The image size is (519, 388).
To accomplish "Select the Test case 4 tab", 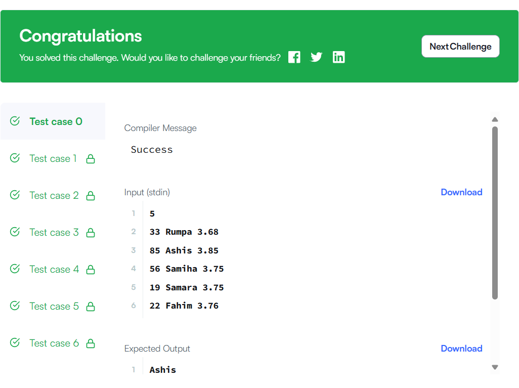I will [x=53, y=269].
